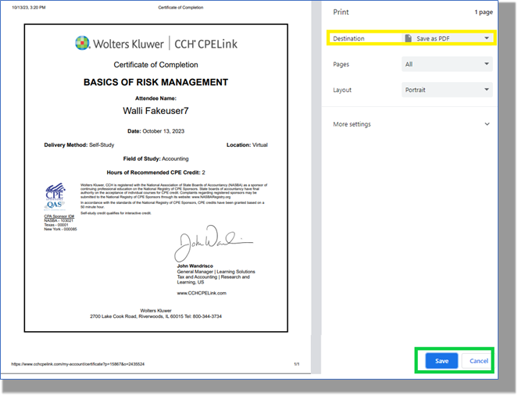Click the 'CCH CPELink' logo text
This screenshot has width=518, height=396.
tap(205, 44)
